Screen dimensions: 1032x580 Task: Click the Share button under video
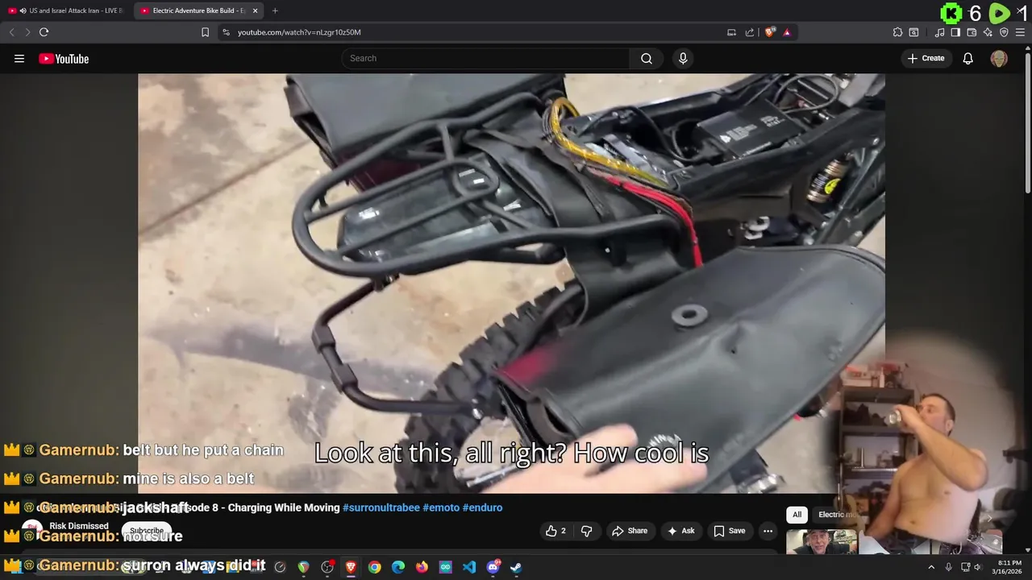pos(630,531)
